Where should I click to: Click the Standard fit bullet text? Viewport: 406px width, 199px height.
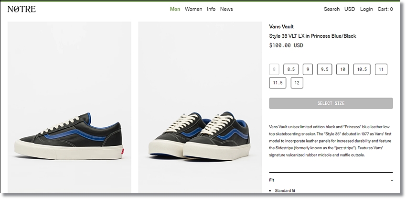(x=285, y=190)
